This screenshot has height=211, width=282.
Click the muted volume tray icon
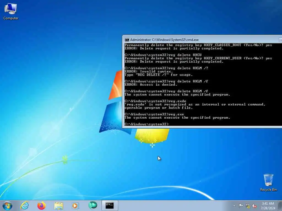pyautogui.click(x=254, y=206)
